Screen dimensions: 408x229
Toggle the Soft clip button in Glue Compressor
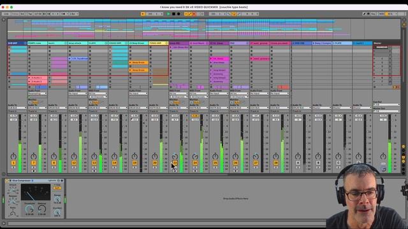(x=57, y=188)
